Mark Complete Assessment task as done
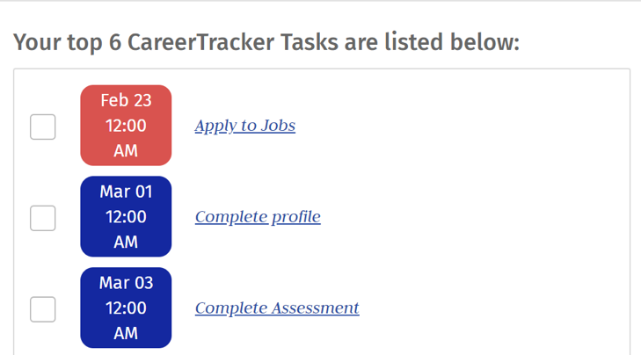Screen dimensions: 641x355 pos(43,309)
